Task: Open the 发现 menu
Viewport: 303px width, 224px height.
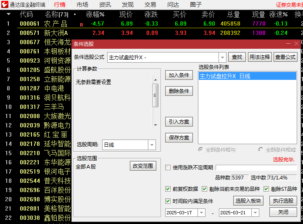Action: (127, 5)
